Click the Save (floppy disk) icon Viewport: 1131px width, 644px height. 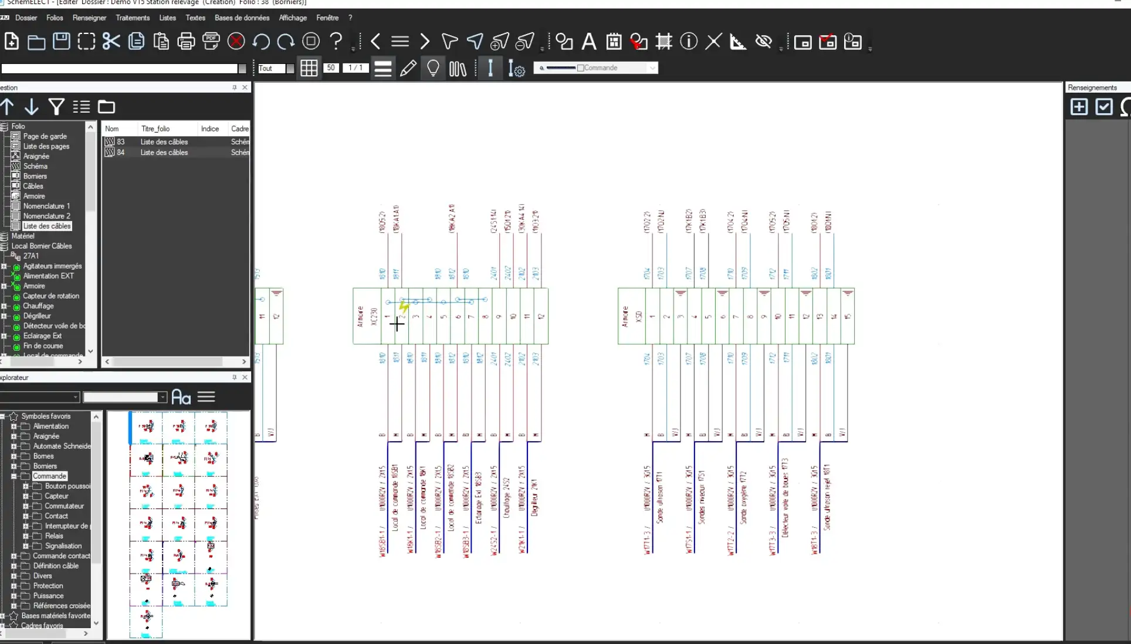[x=62, y=42]
